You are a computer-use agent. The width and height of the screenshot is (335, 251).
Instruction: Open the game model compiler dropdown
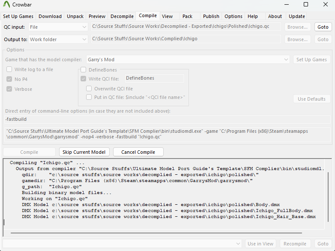click(188, 60)
